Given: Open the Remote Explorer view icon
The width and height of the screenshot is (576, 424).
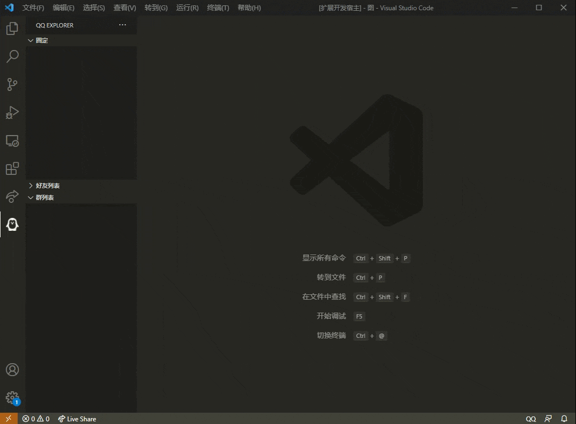Looking at the screenshot, I should (x=12, y=140).
